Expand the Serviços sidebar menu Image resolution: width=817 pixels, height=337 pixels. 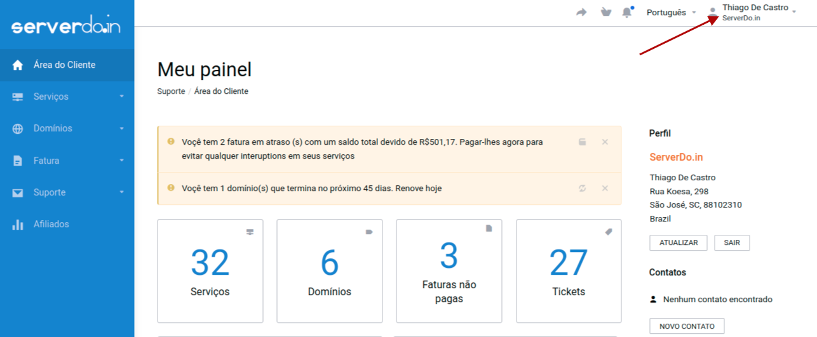tap(67, 96)
